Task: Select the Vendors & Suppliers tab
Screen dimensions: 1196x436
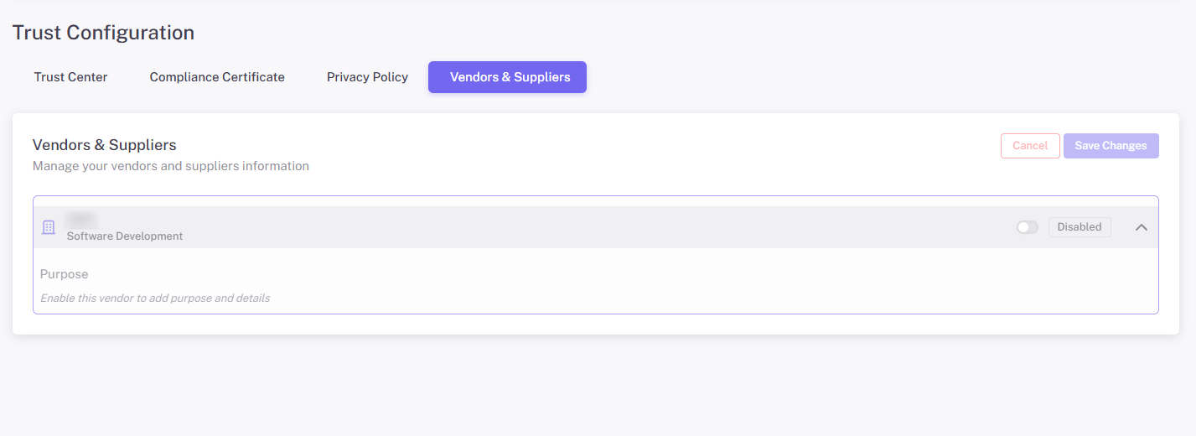Action: pyautogui.click(x=510, y=77)
